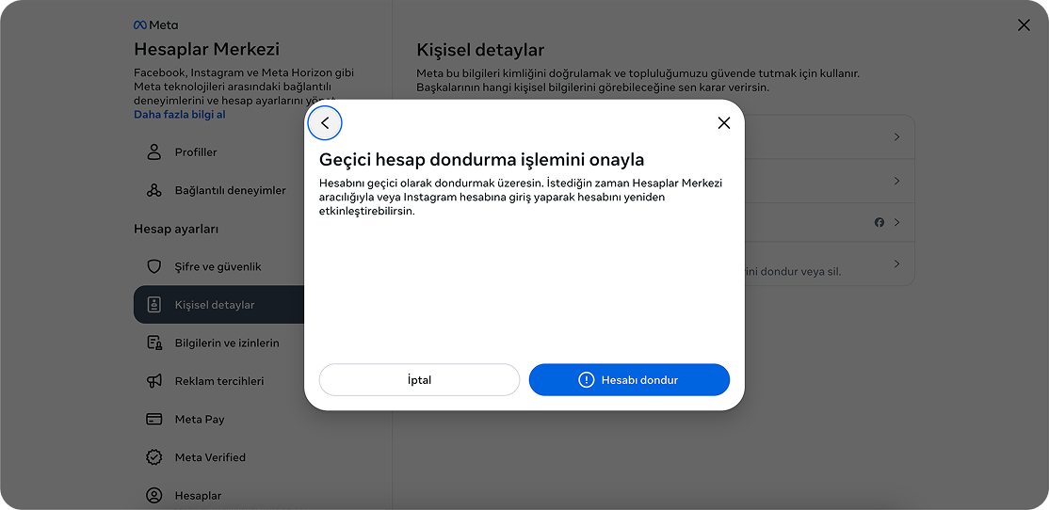The height and width of the screenshot is (510, 1049).
Task: Select the Kişisel detaylar menu item
Action: click(218, 305)
